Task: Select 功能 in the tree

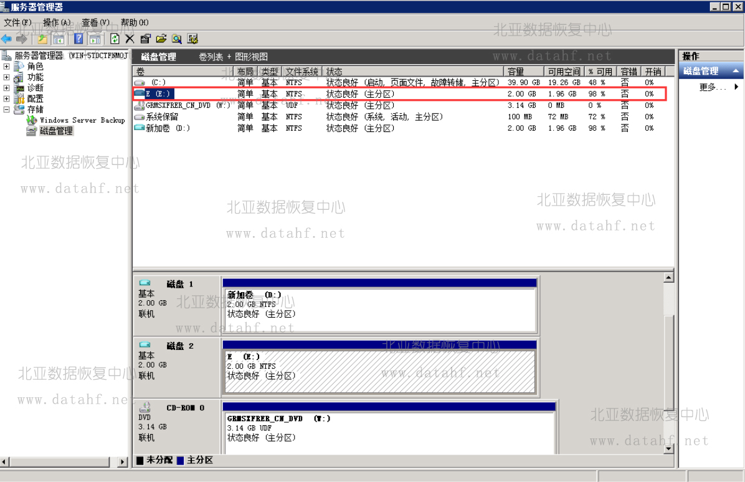Action: (35, 77)
